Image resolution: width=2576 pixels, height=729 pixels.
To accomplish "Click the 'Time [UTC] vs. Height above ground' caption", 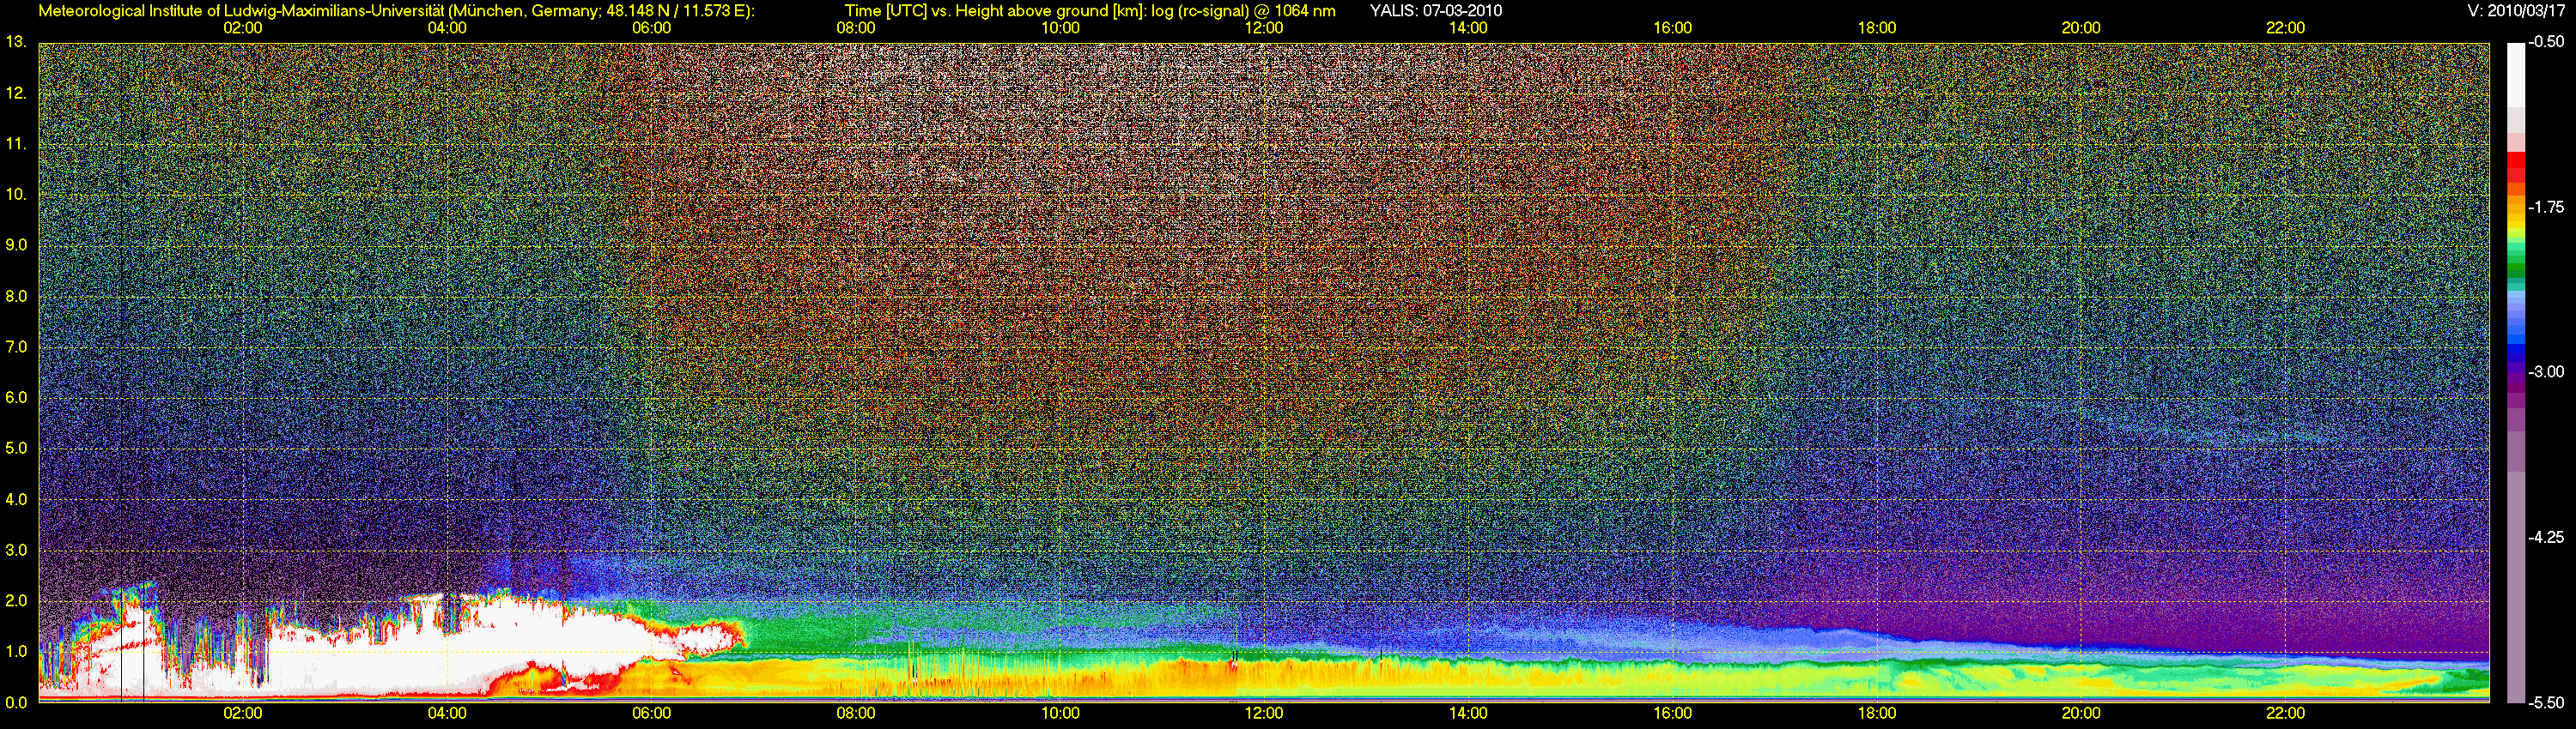I will point(1090,11).
